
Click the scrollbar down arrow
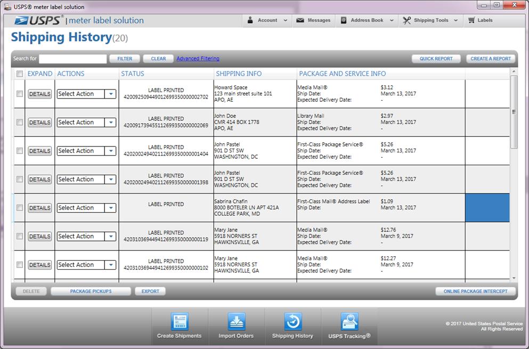pos(514,278)
